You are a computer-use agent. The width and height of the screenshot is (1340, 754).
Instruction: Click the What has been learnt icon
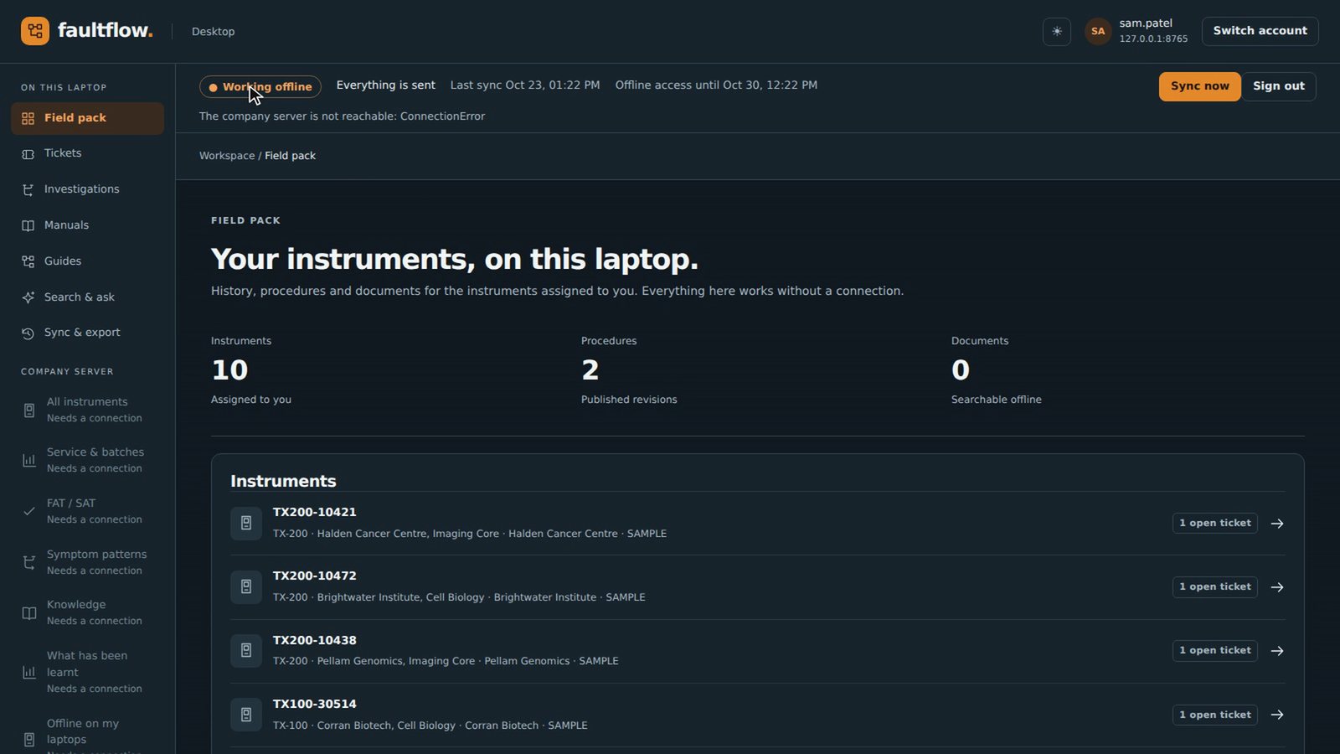[x=29, y=672]
